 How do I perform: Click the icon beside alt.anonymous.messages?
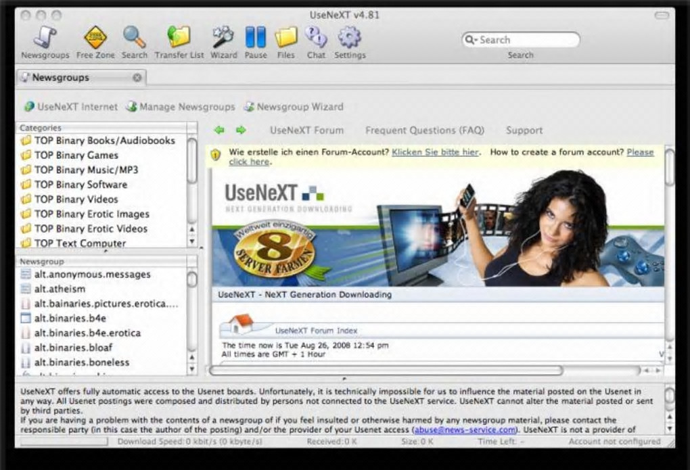tap(26, 274)
